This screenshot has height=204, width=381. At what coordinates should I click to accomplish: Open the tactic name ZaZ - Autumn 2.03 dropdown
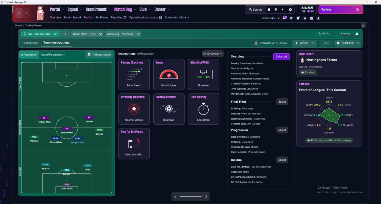click(x=41, y=34)
